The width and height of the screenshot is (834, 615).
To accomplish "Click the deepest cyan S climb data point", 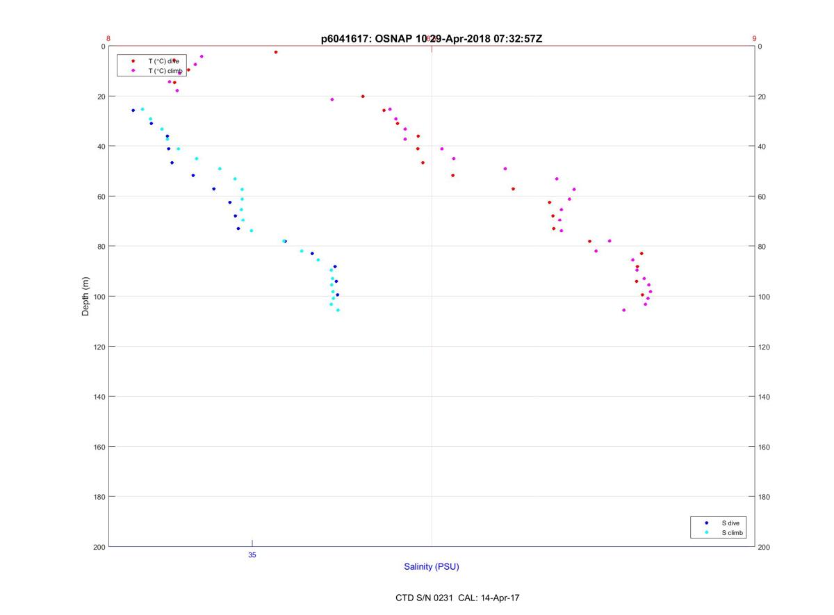I will coord(338,310).
